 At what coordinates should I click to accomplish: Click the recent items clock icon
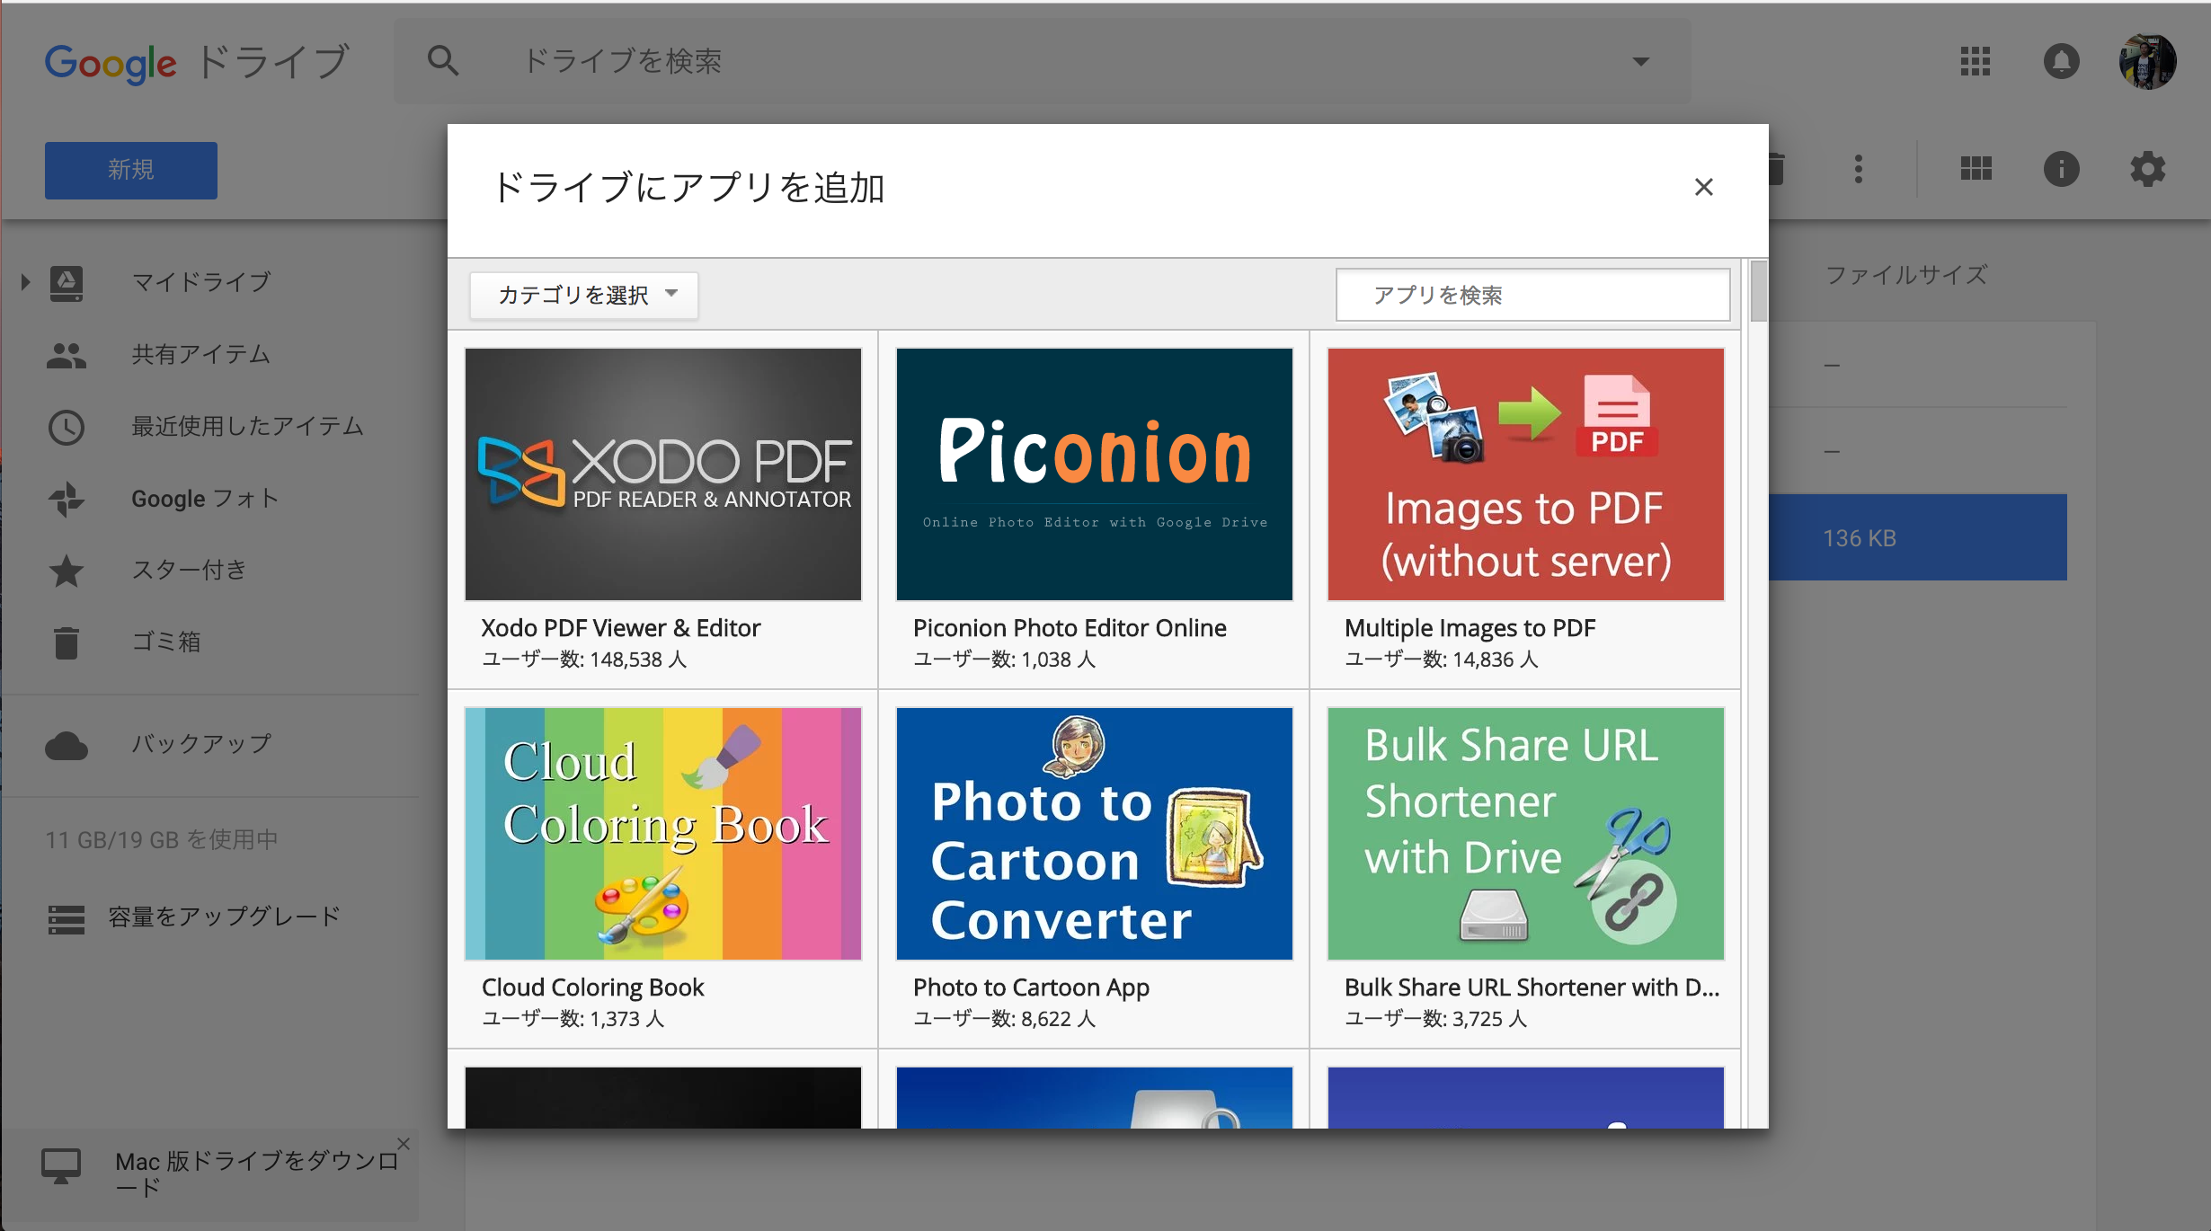(67, 427)
